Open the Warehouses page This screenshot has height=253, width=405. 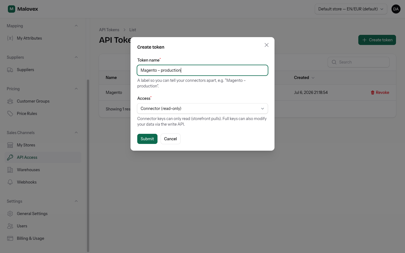pos(43,170)
